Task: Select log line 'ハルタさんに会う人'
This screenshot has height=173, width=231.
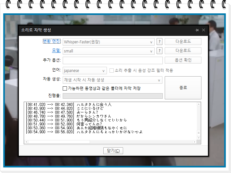Action: [69, 105]
